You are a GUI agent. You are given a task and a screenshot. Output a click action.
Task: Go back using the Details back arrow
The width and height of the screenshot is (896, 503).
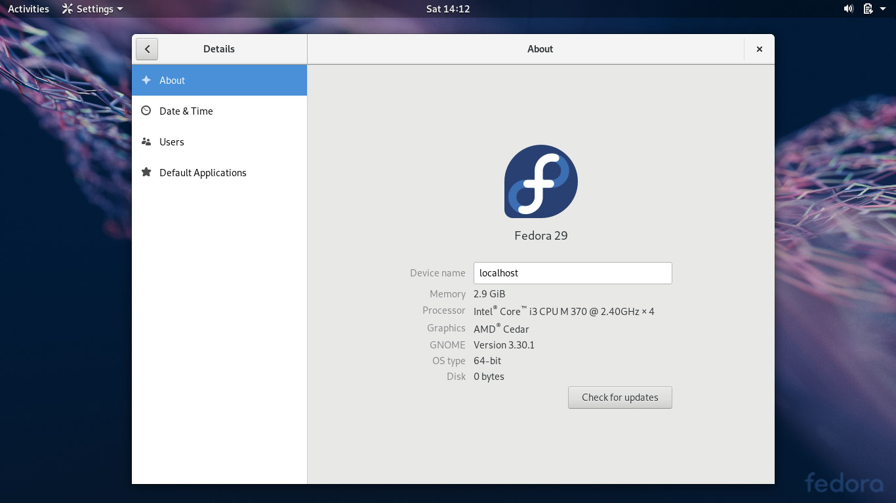click(147, 49)
